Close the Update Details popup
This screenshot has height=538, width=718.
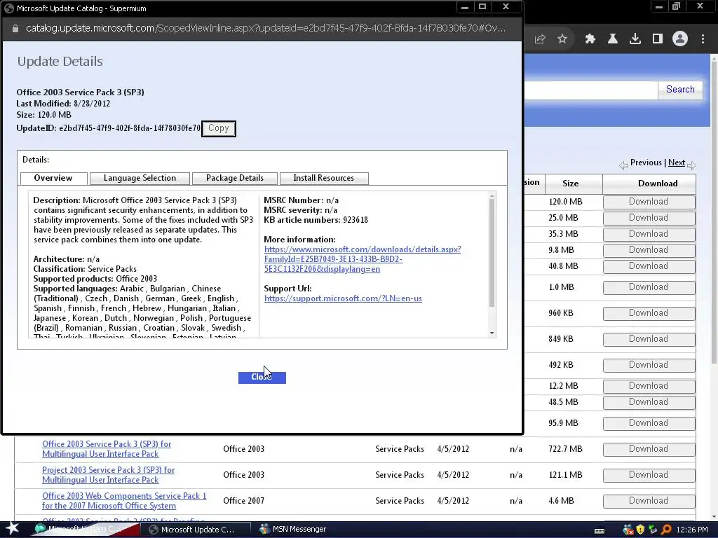pyautogui.click(x=262, y=377)
